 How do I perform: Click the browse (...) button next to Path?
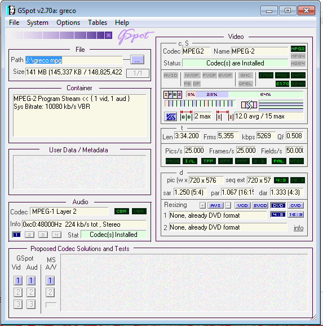(137, 60)
